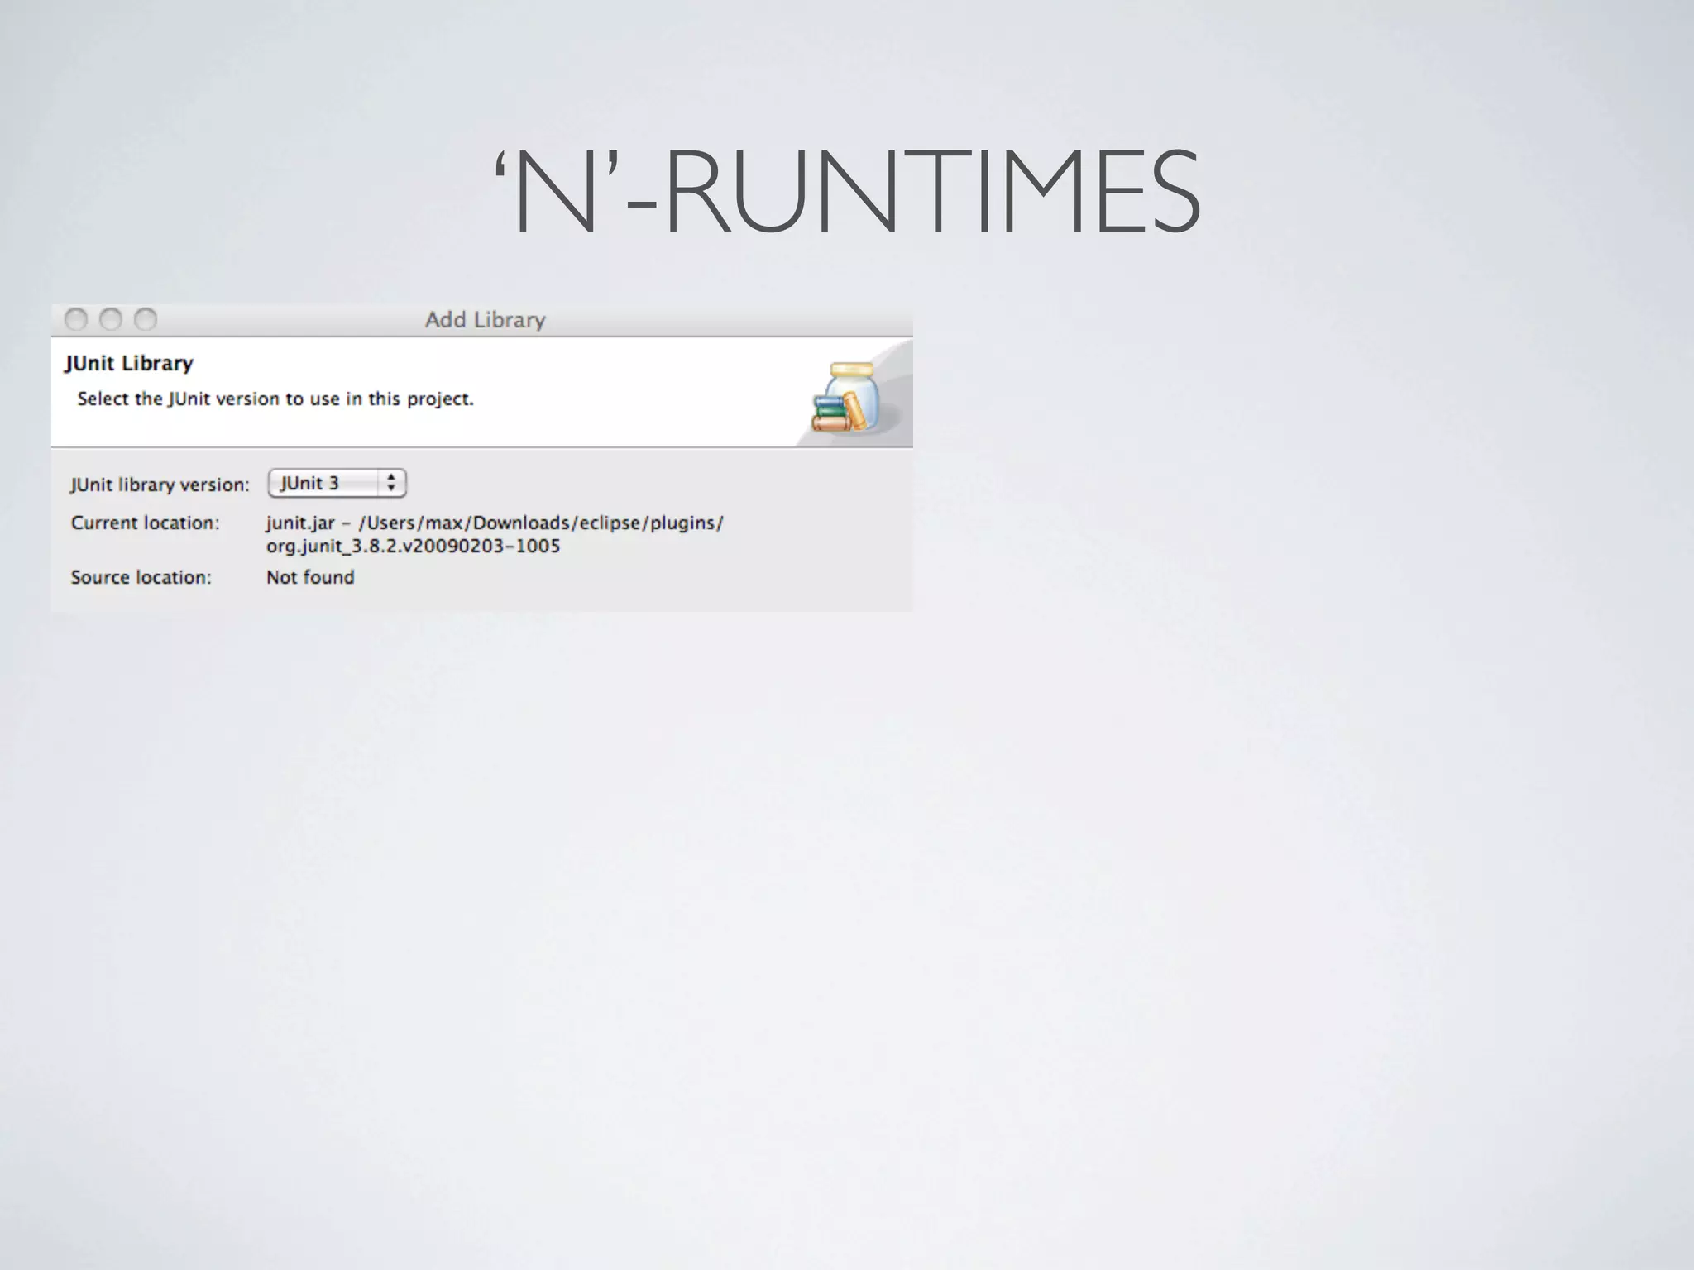Click the 'Select the JUnit version' description
Viewport: 1694px width, 1270px height.
coord(275,399)
